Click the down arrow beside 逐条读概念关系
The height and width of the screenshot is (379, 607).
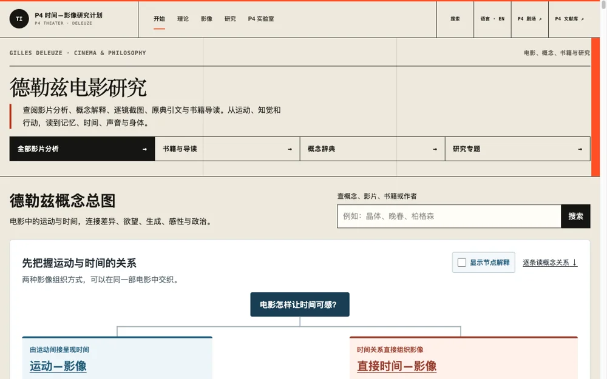(574, 263)
